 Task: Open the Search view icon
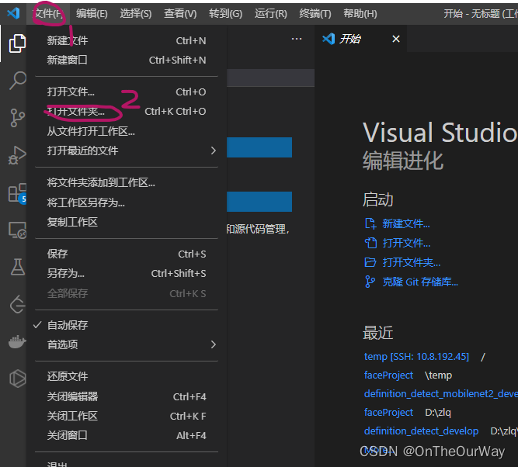click(x=18, y=80)
